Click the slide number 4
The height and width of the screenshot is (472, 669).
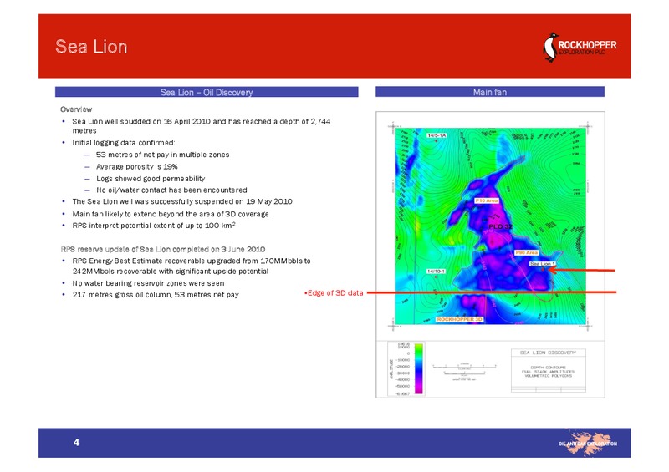click(x=76, y=442)
